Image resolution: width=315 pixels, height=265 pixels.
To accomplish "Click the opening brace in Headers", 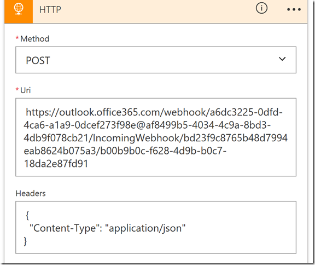I will coord(27,215).
